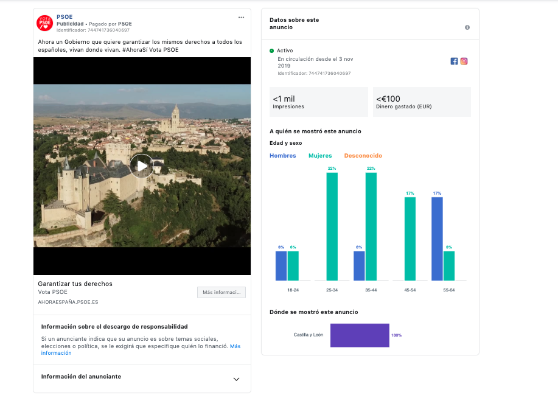Click the #AhoraSí hashtag in the ad text

(x=135, y=50)
